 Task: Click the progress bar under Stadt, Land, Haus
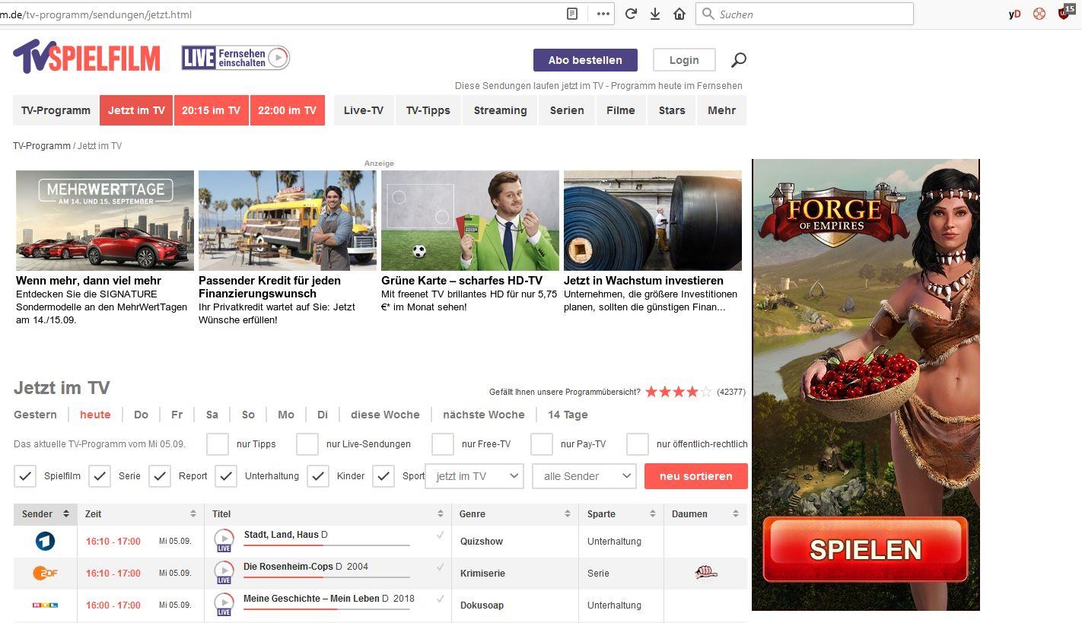tap(326, 545)
